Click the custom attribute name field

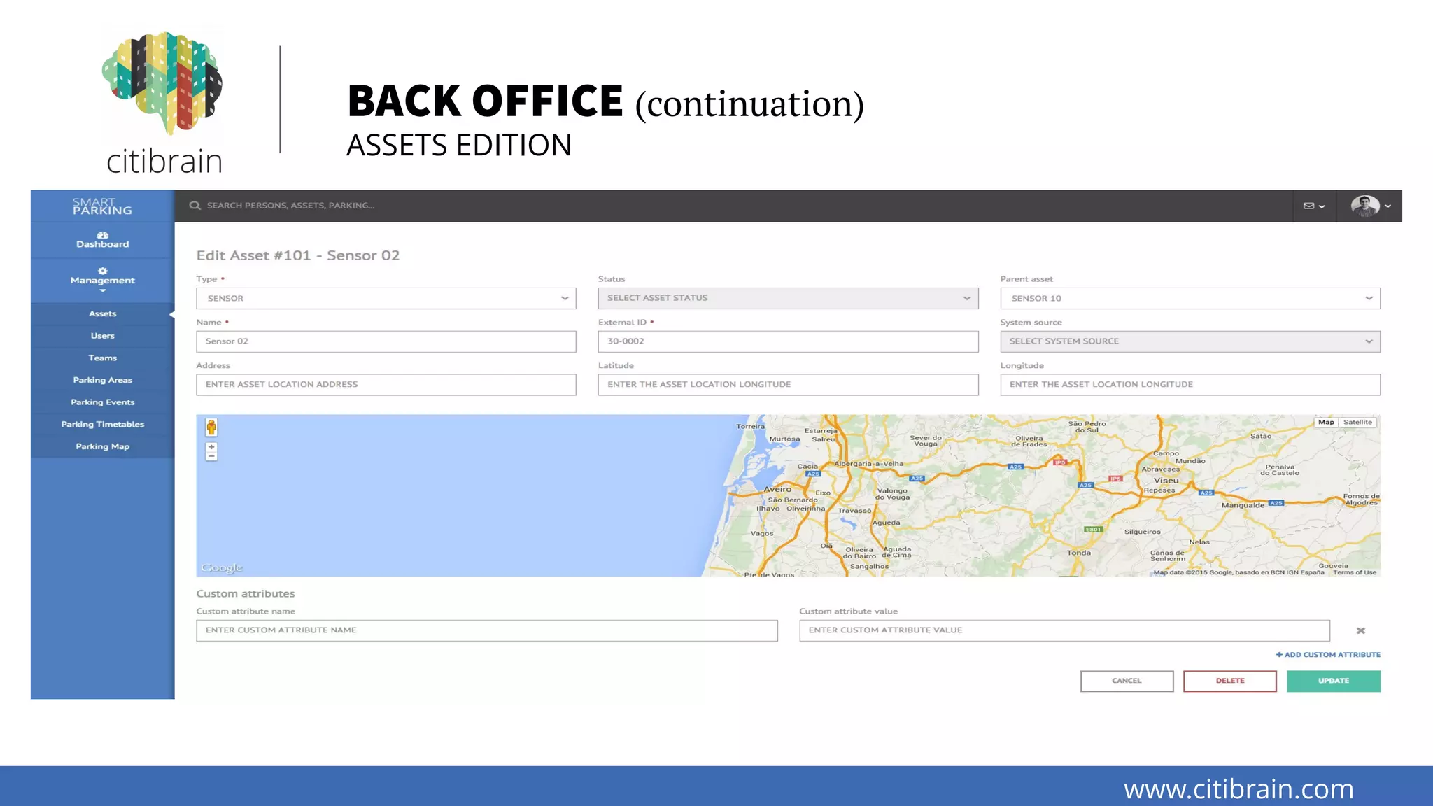coord(487,630)
